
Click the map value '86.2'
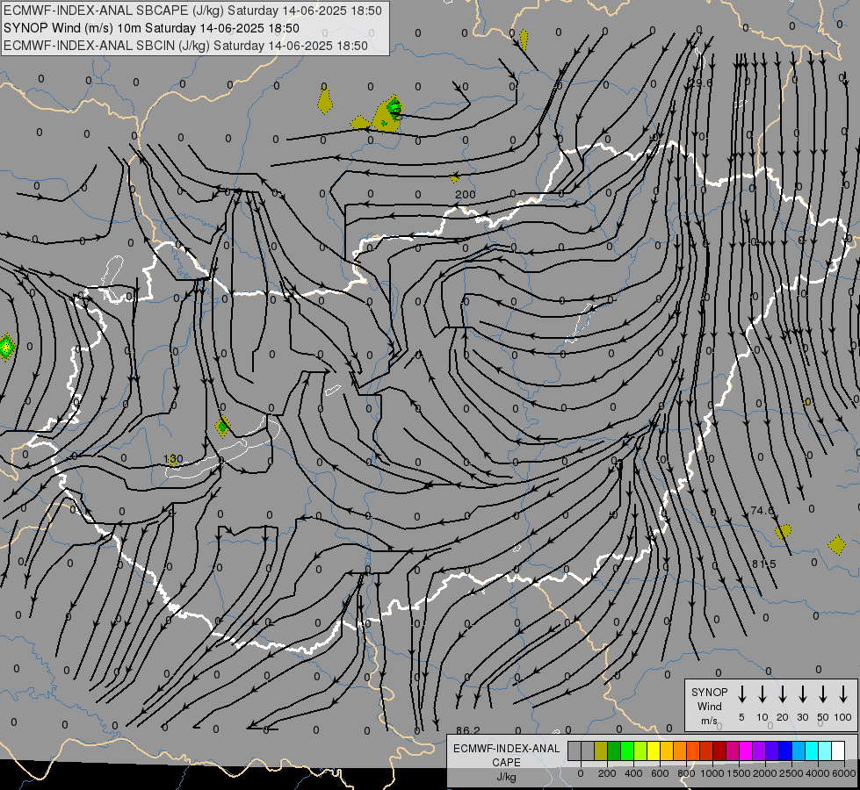pyautogui.click(x=468, y=730)
